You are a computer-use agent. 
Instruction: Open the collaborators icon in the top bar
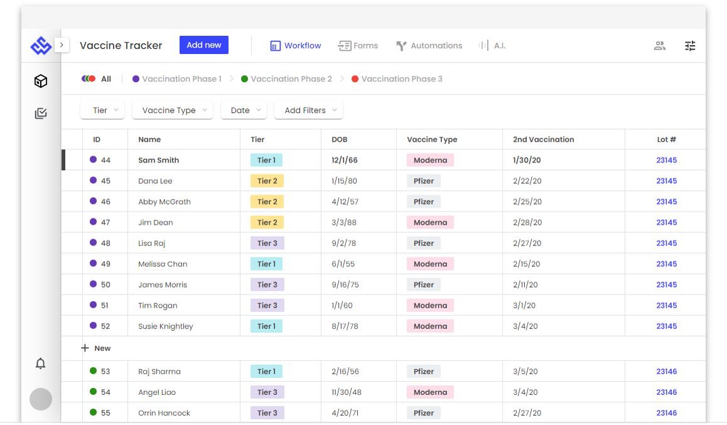coord(659,45)
